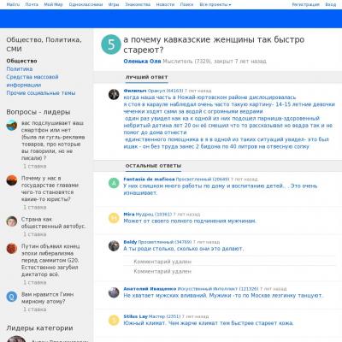Click Mira's answer about подчинения мужчинам
The image size is (342, 342).
[x=190, y=221]
